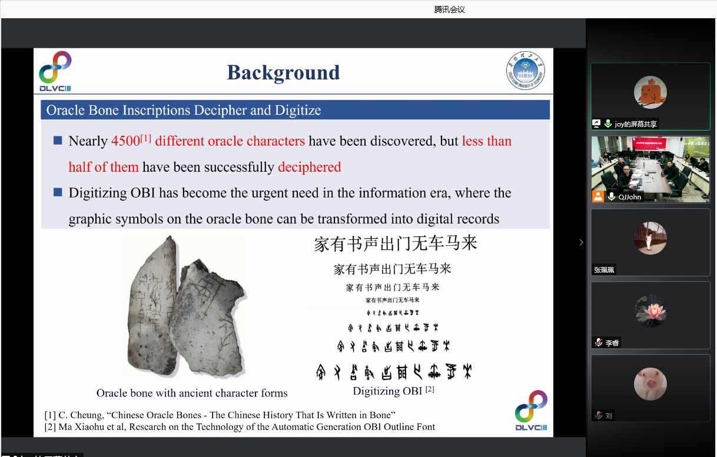Select joy's orange cartoon avatar
This screenshot has height=457, width=717.
650,92
